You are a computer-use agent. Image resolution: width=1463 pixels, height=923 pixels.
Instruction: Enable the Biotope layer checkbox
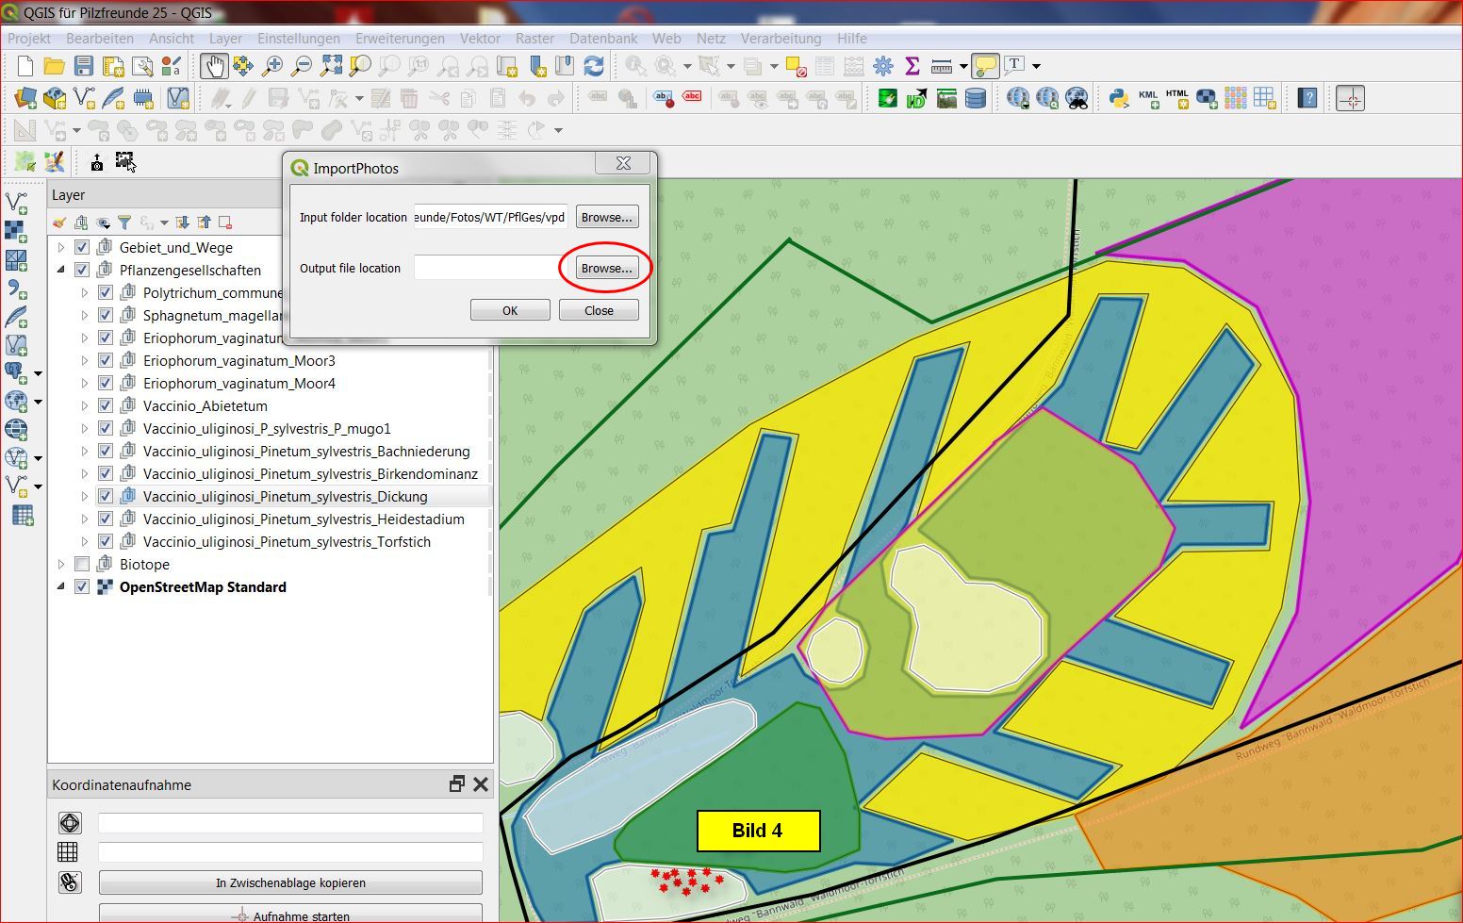tap(82, 564)
